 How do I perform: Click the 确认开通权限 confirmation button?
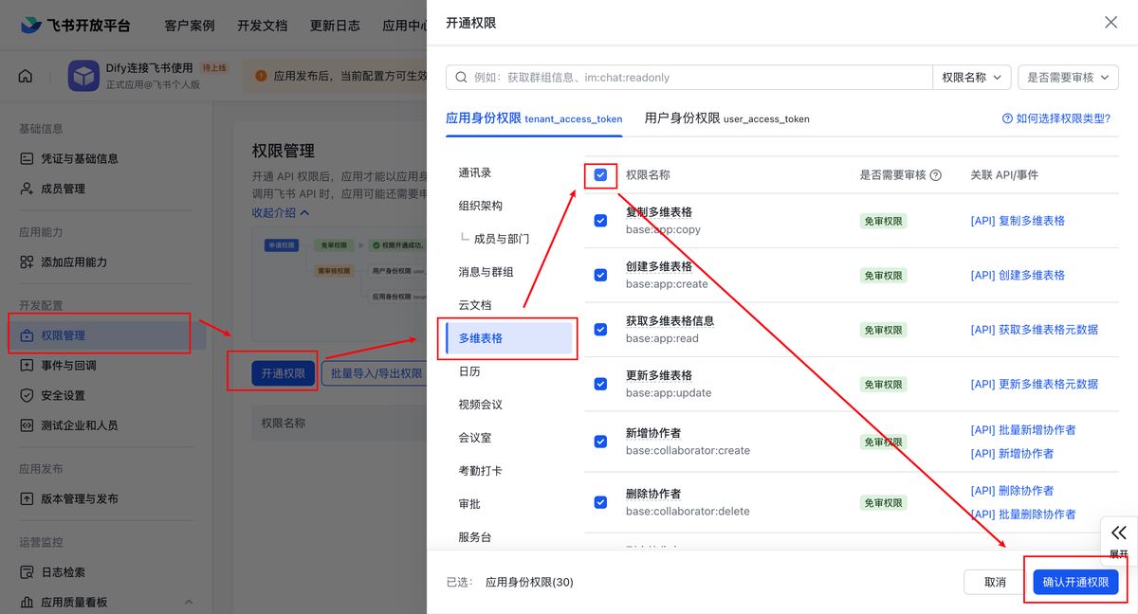tap(1076, 583)
